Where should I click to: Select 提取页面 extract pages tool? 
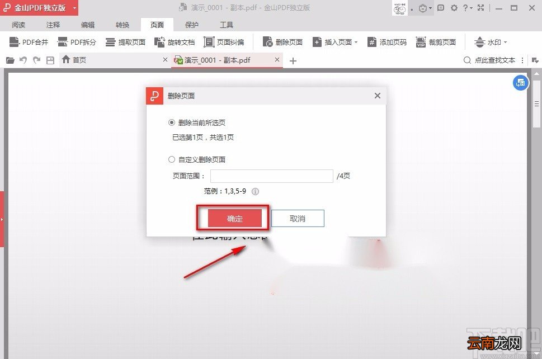pyautogui.click(x=125, y=42)
